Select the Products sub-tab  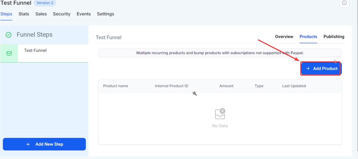[308, 37]
